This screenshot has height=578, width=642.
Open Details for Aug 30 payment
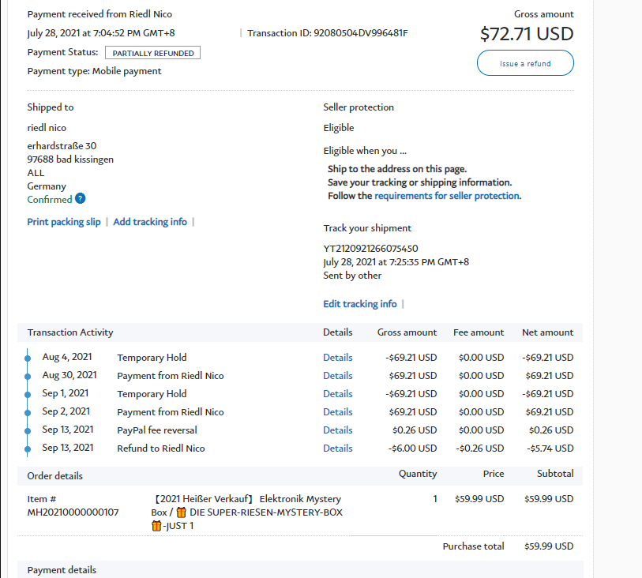coord(337,376)
